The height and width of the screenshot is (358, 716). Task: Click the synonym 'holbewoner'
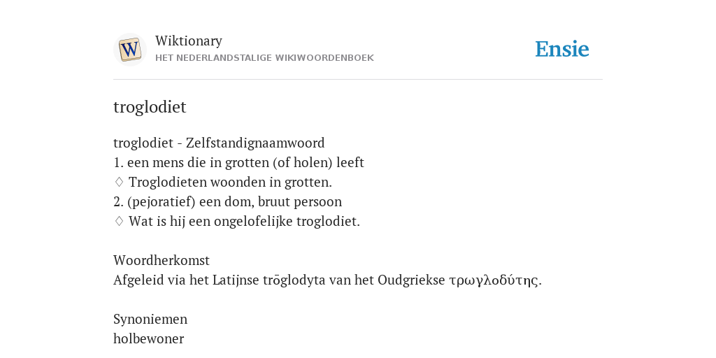(x=148, y=339)
